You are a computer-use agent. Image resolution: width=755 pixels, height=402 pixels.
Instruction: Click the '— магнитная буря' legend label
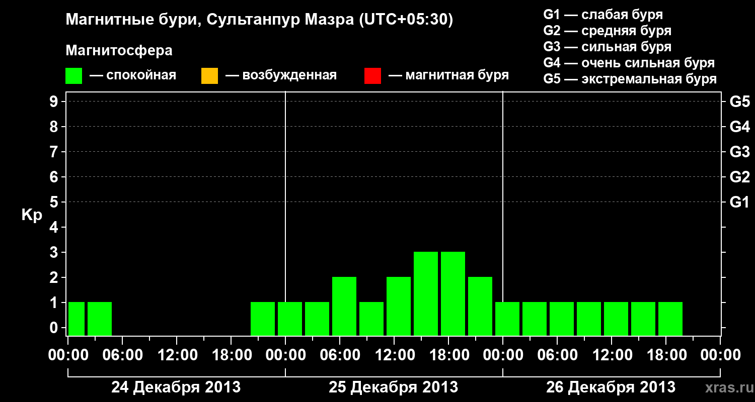[x=448, y=75]
